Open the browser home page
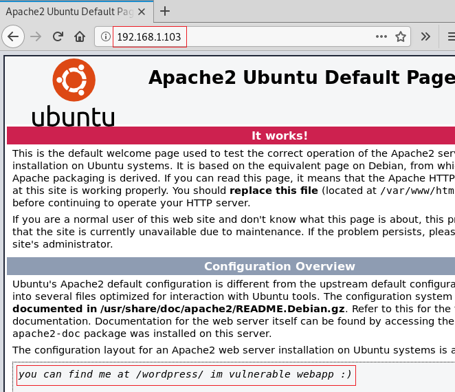 point(80,36)
